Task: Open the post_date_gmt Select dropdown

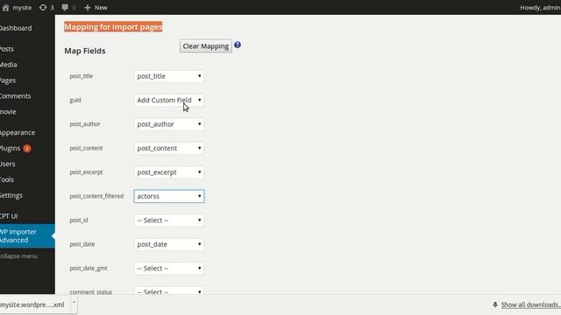Action: 169,269
